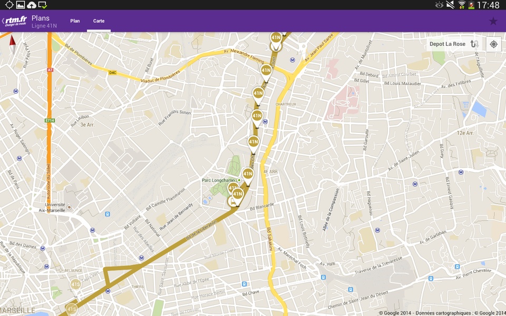
Task: Tap the Depot La Rose direction label
Action: coord(447,44)
